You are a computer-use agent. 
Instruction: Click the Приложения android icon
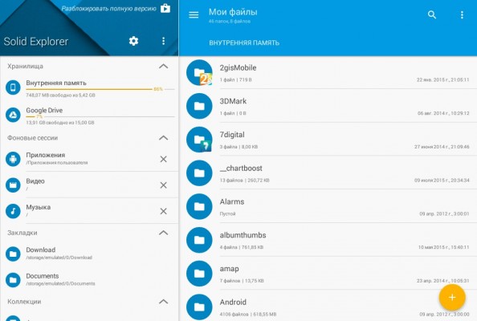(13, 159)
